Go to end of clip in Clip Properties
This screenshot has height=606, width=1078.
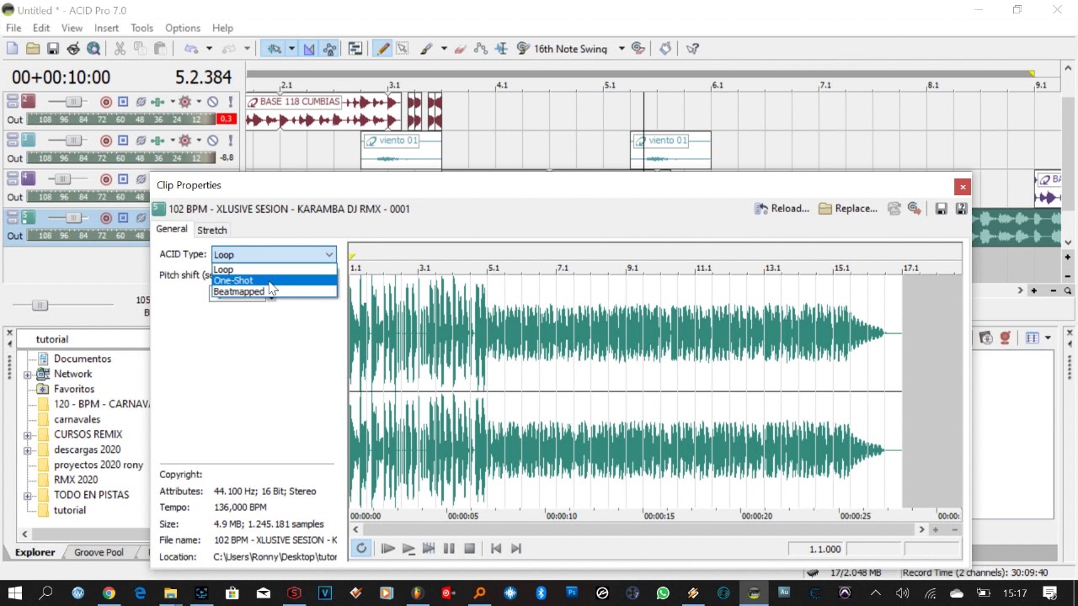(x=516, y=549)
